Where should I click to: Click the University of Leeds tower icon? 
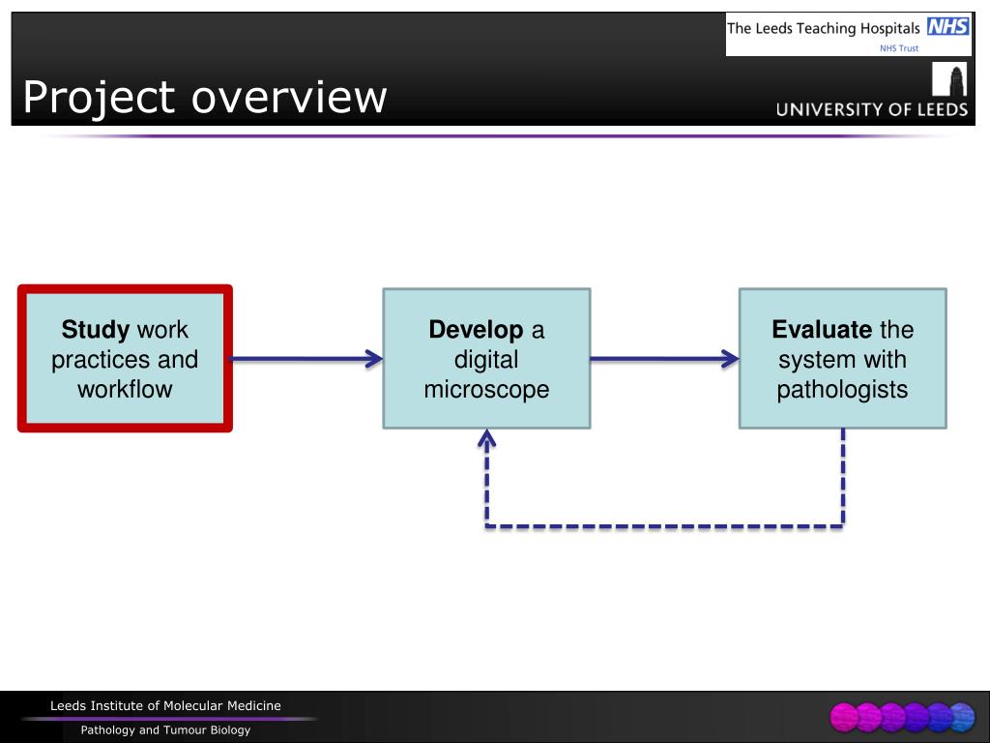(x=949, y=79)
